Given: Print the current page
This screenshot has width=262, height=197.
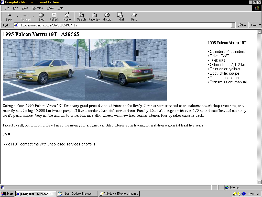Looking at the screenshot, I should pos(134,17).
